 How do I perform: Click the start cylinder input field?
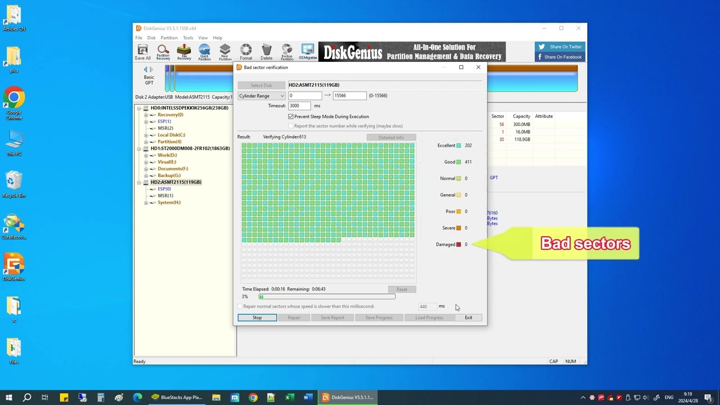[305, 96]
